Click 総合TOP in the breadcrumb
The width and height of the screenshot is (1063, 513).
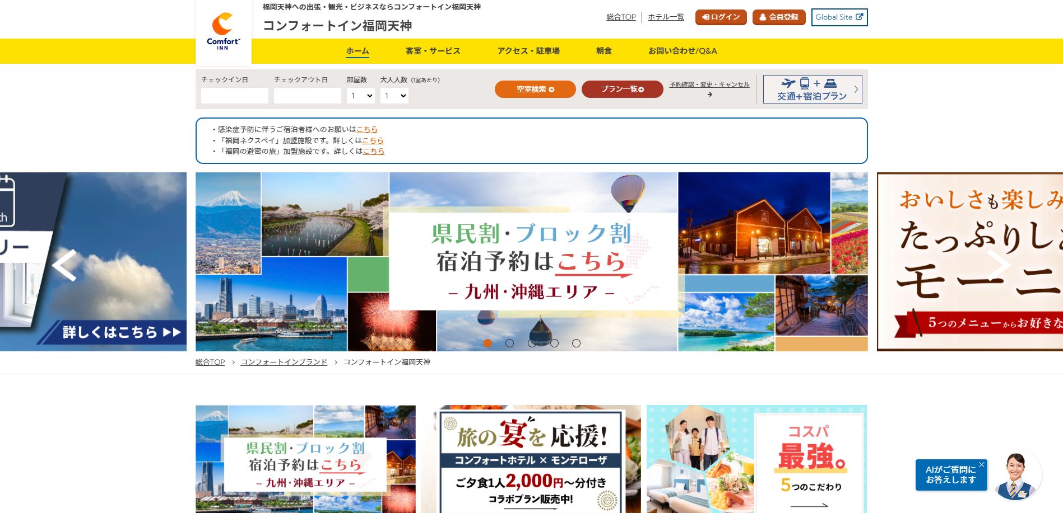pyautogui.click(x=210, y=362)
